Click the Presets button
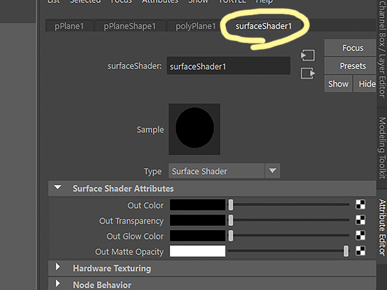The width and height of the screenshot is (387, 290). 351,66
